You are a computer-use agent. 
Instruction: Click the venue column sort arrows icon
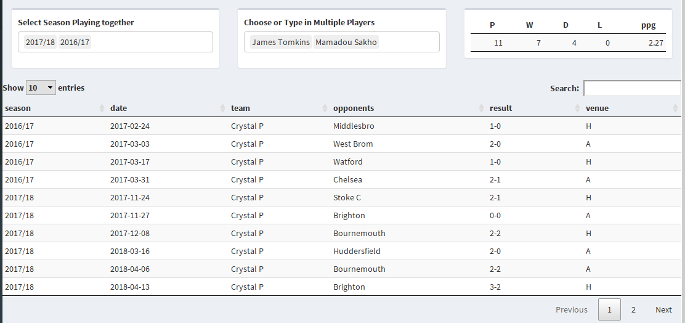tap(676, 108)
